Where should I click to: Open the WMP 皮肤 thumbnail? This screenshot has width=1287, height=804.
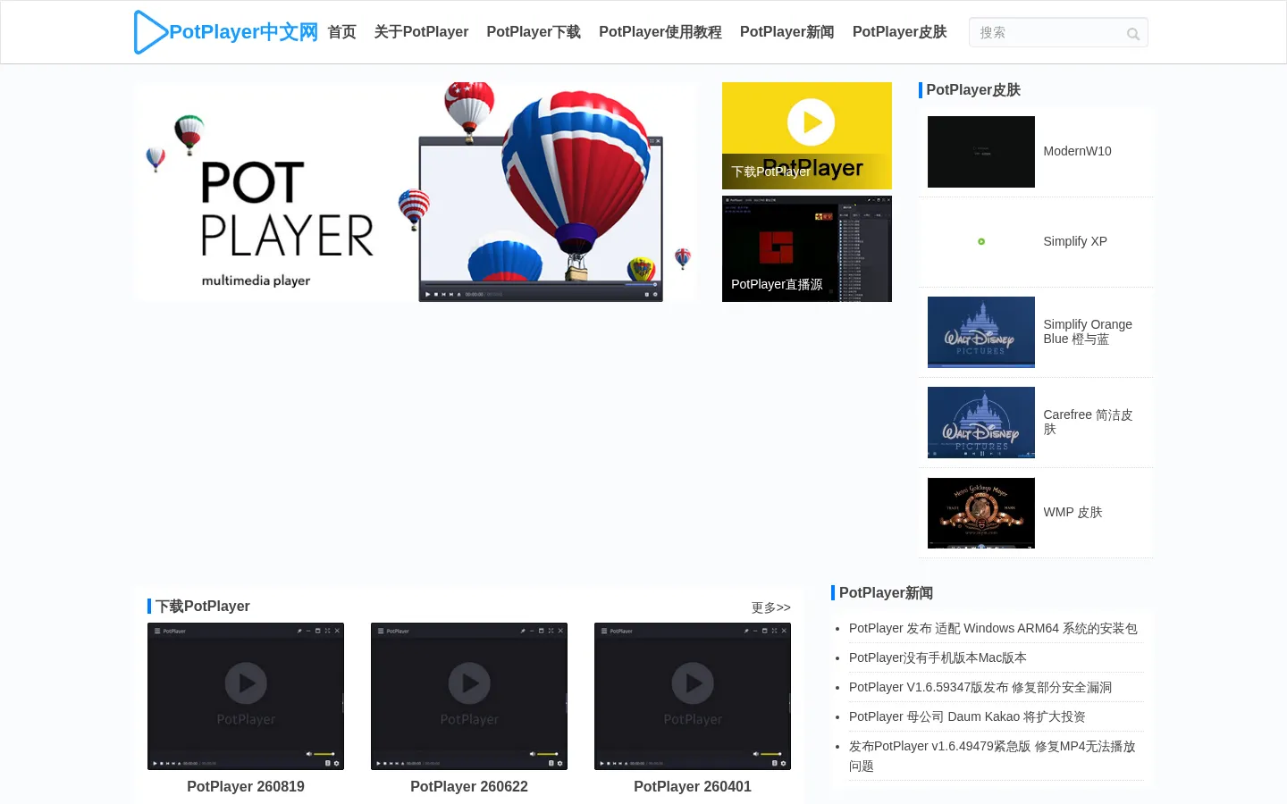(981, 513)
